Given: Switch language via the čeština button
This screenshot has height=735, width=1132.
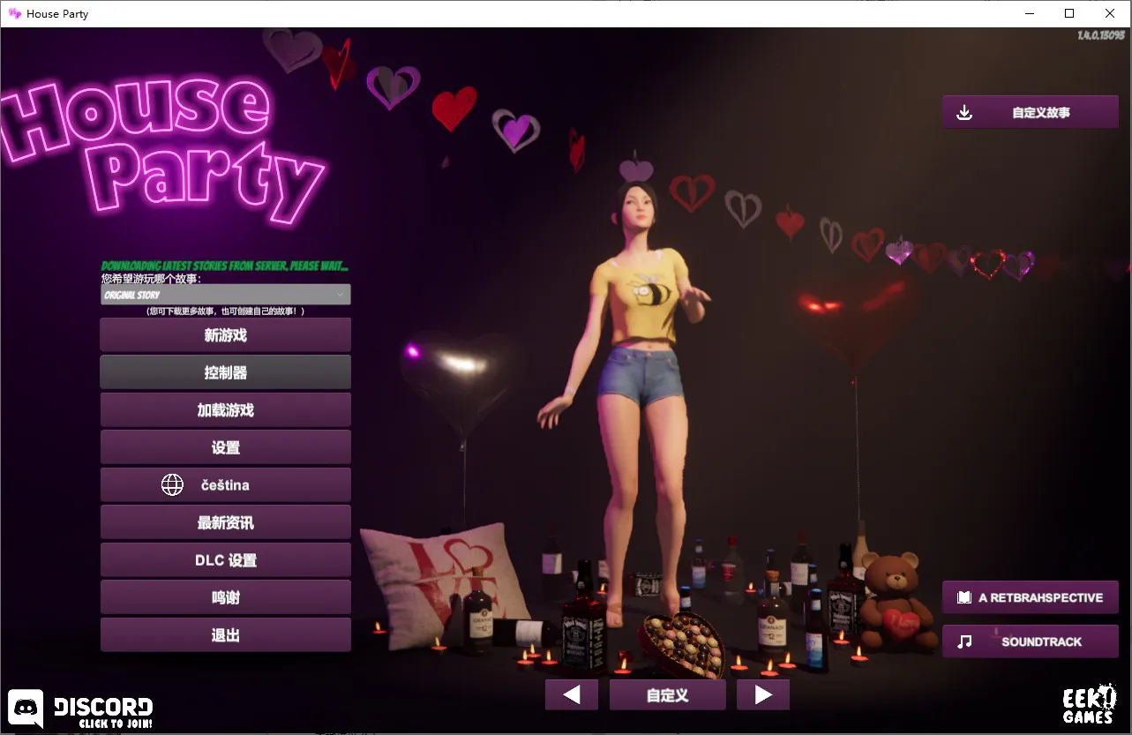Looking at the screenshot, I should point(225,484).
